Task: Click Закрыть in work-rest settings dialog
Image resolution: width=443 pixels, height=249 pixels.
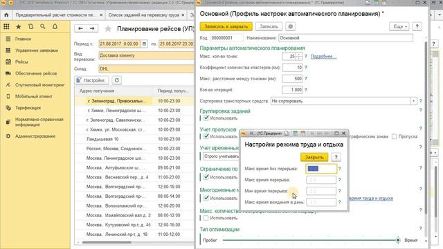Action: 314,157
